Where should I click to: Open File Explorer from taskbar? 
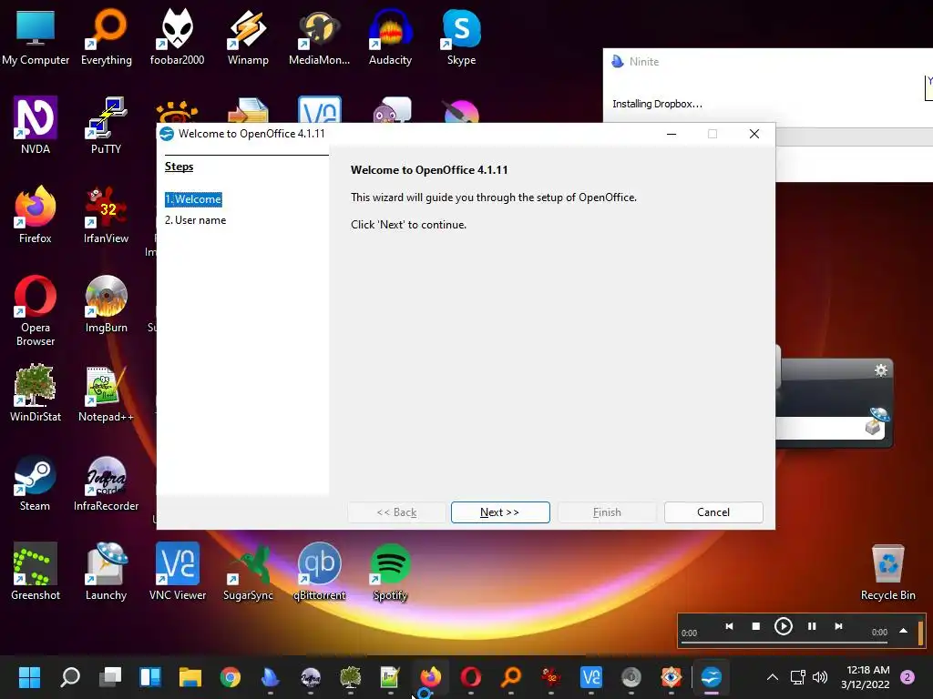coord(190,676)
